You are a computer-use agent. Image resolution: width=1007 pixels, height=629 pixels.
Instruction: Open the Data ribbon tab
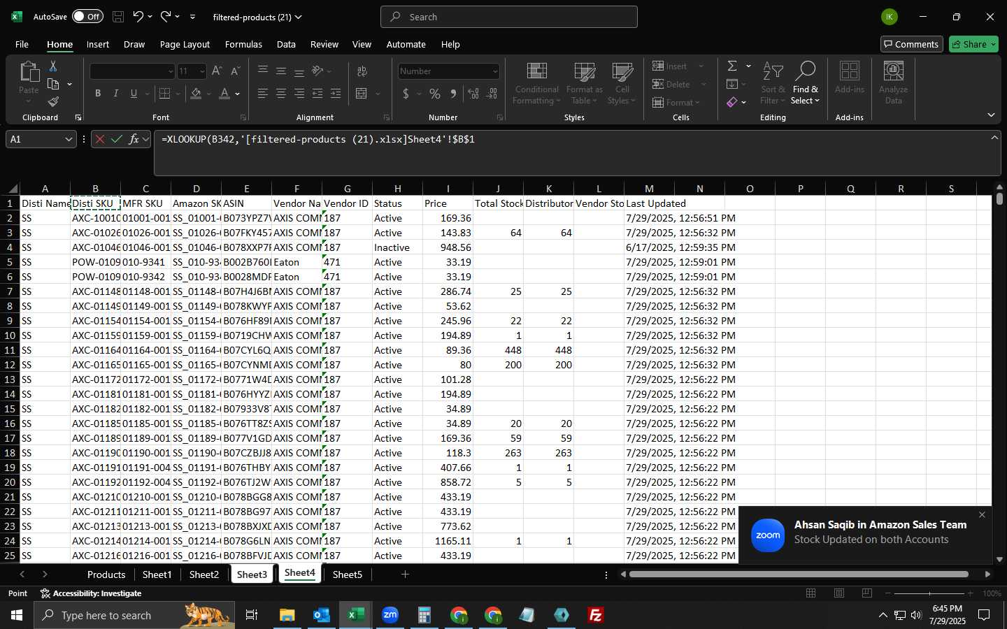[286, 44]
